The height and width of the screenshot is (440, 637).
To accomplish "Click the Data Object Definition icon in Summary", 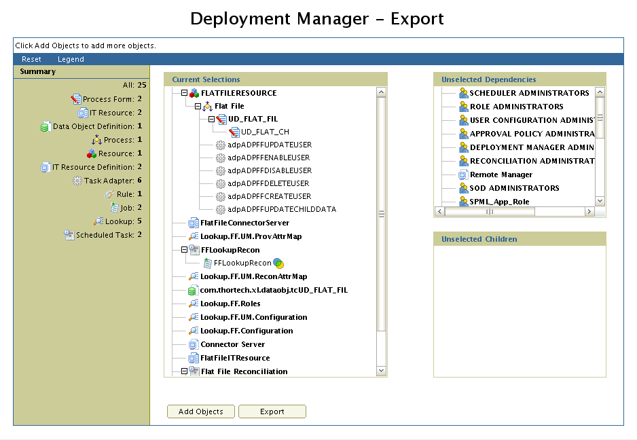I will (45, 127).
